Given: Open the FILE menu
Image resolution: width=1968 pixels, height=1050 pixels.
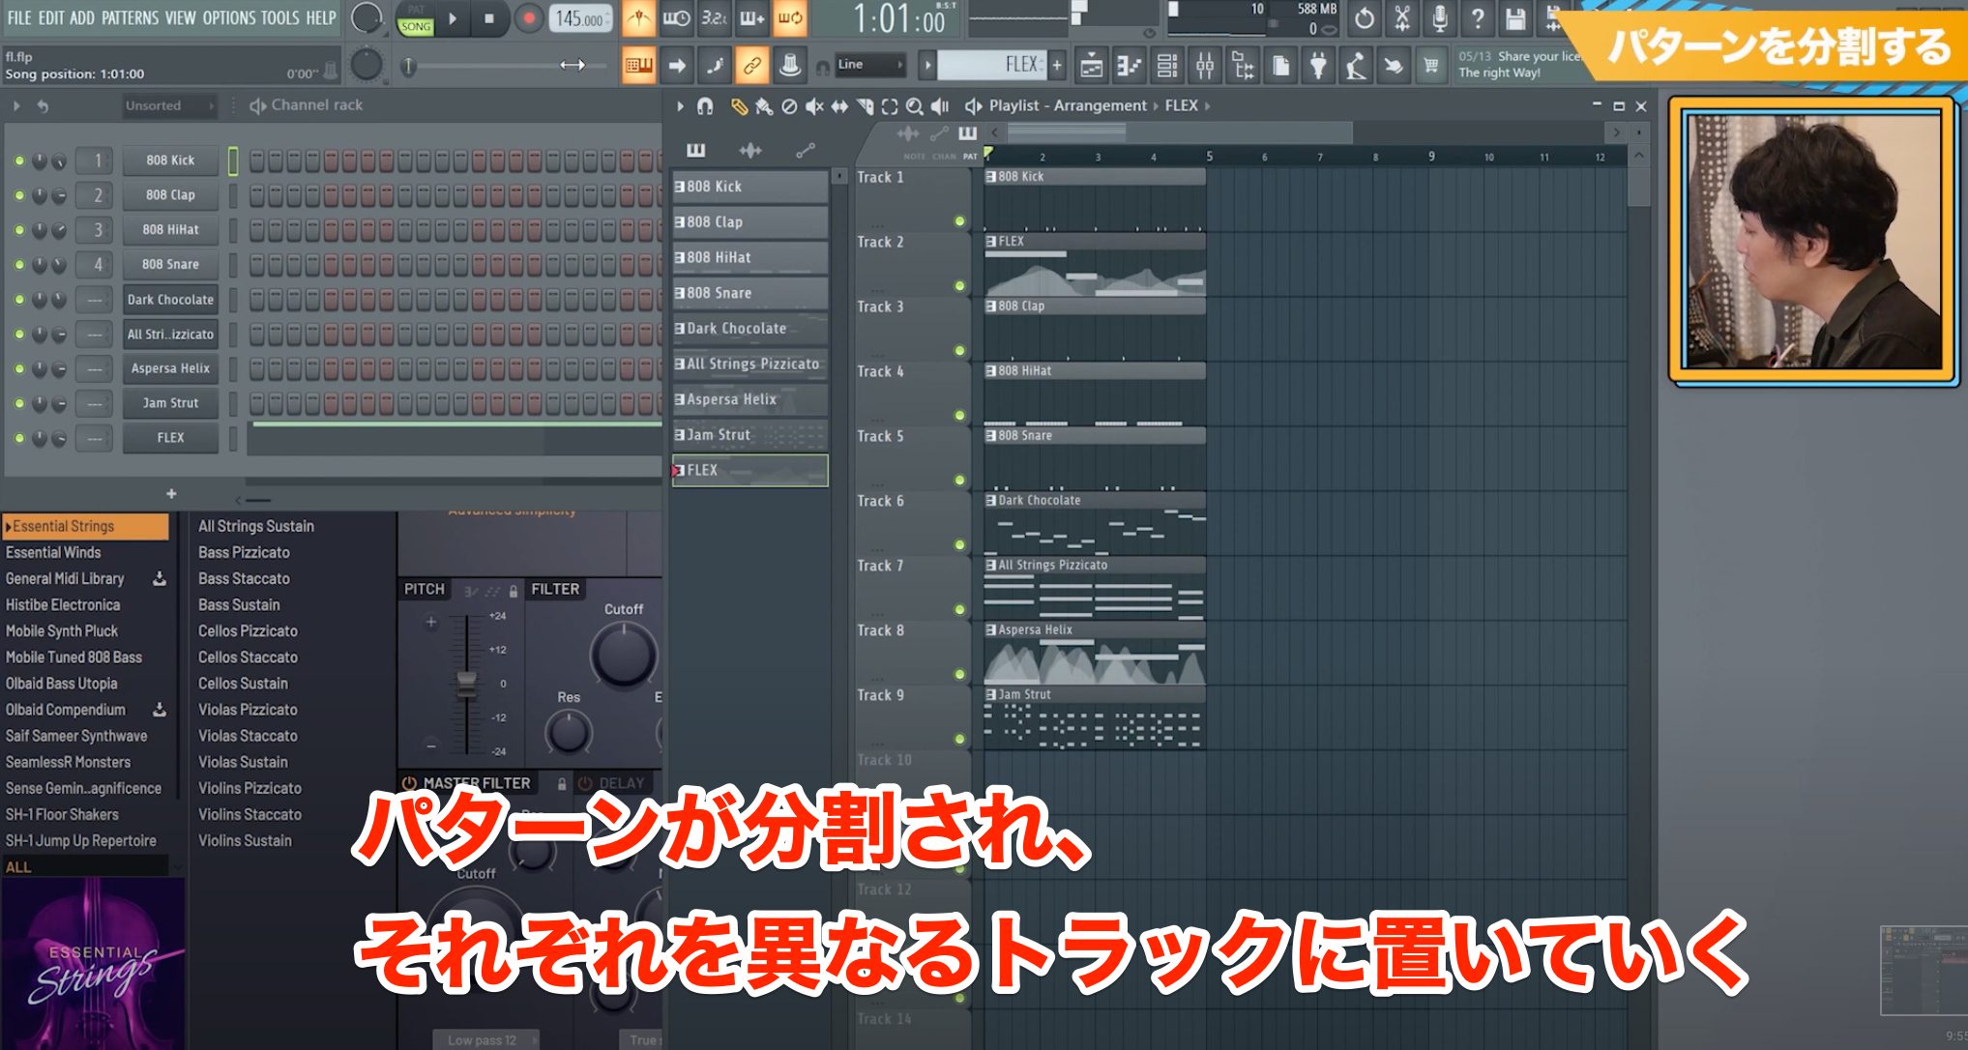Looking at the screenshot, I should (x=19, y=17).
